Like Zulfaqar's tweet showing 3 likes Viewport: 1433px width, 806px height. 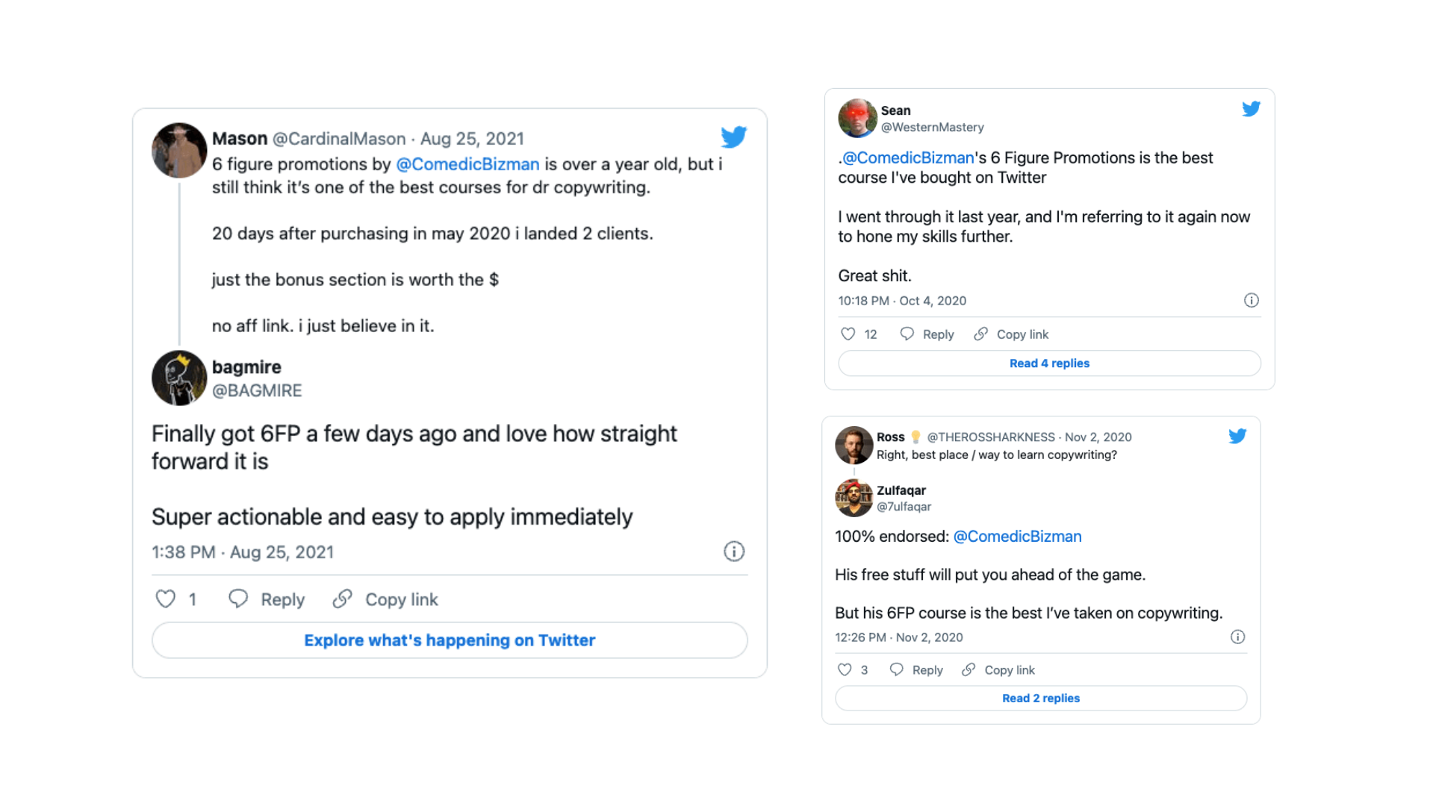tap(845, 670)
